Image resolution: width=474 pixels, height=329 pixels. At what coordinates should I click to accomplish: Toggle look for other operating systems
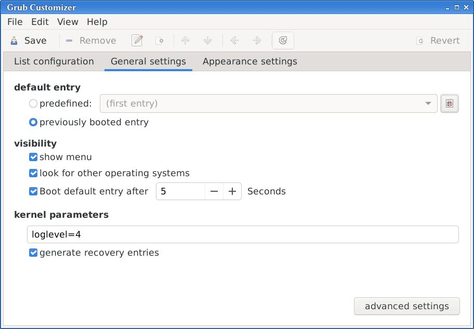tap(33, 173)
